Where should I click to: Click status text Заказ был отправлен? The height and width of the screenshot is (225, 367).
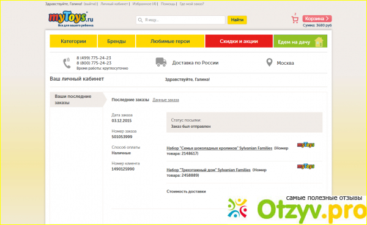pos(191,127)
